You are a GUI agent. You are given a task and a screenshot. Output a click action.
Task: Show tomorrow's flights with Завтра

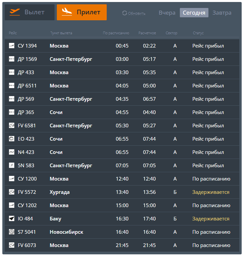pos(222,13)
